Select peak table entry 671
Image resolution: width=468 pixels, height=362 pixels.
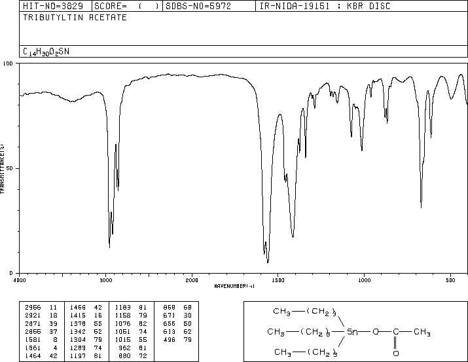170,316
